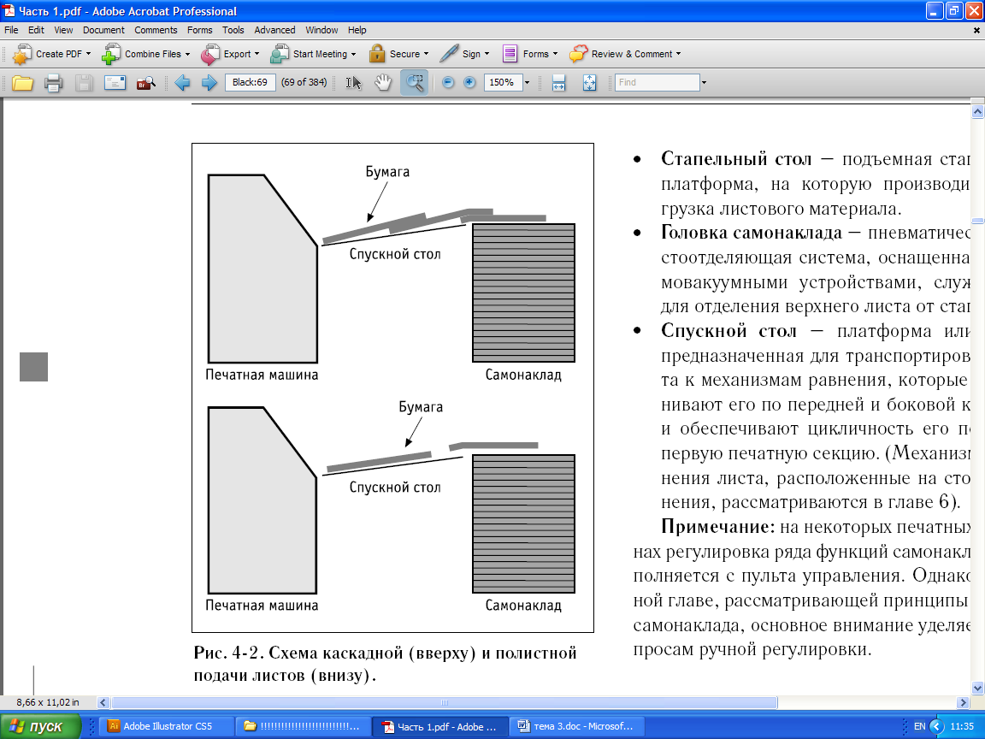Click the Sign pen icon
985x739 pixels.
pos(449,54)
